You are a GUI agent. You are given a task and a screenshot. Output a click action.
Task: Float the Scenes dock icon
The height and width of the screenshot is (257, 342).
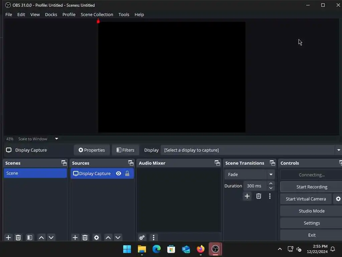pos(64,163)
